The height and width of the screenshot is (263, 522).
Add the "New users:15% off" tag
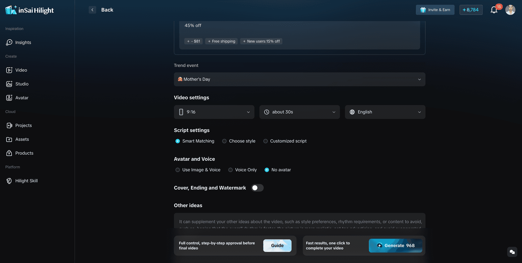pyautogui.click(x=261, y=41)
